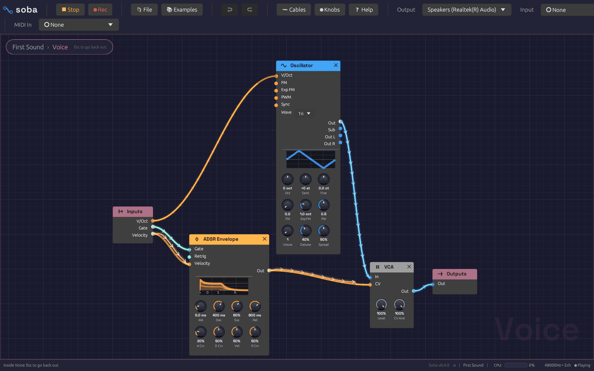Stop audio playback
Screen dimensions: 594x371
click(70, 10)
